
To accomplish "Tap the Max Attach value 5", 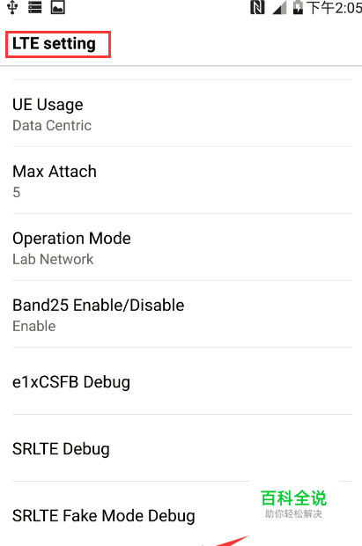I will coord(17,192).
